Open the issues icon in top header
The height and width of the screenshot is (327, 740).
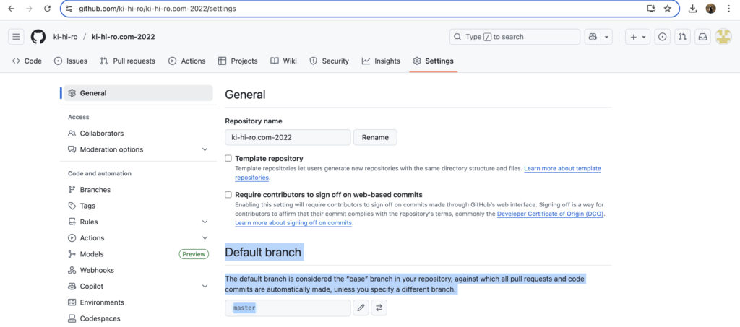tap(662, 37)
